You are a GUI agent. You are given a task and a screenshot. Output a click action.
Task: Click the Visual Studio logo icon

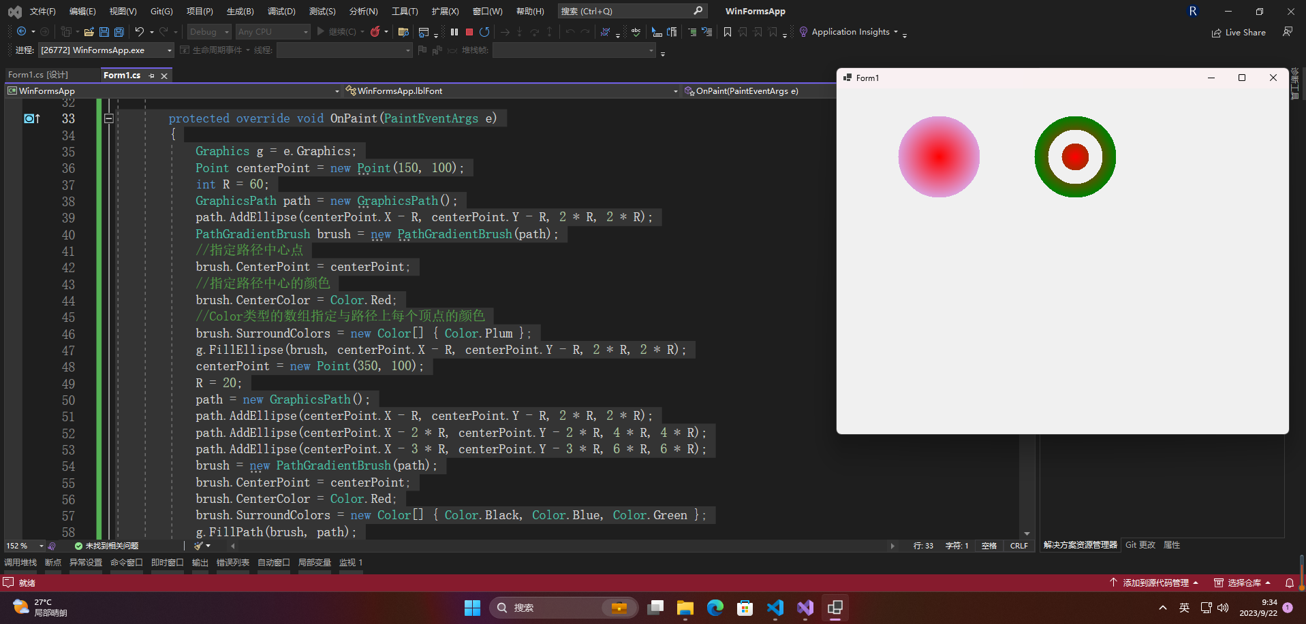click(14, 12)
